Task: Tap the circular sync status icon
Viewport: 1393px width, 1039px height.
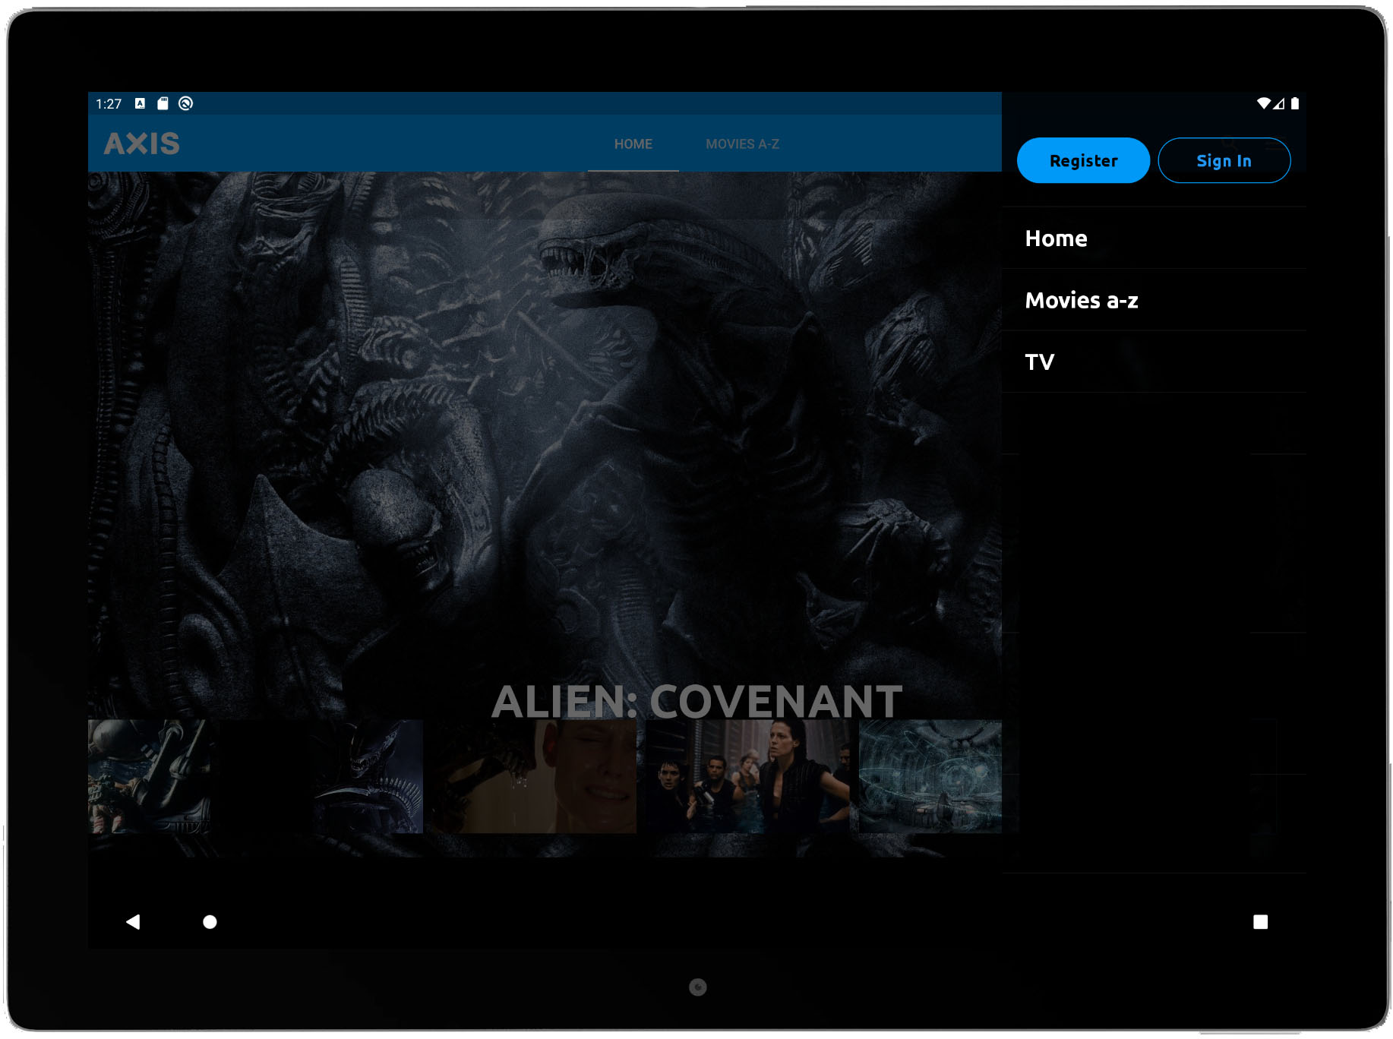Action: click(185, 103)
